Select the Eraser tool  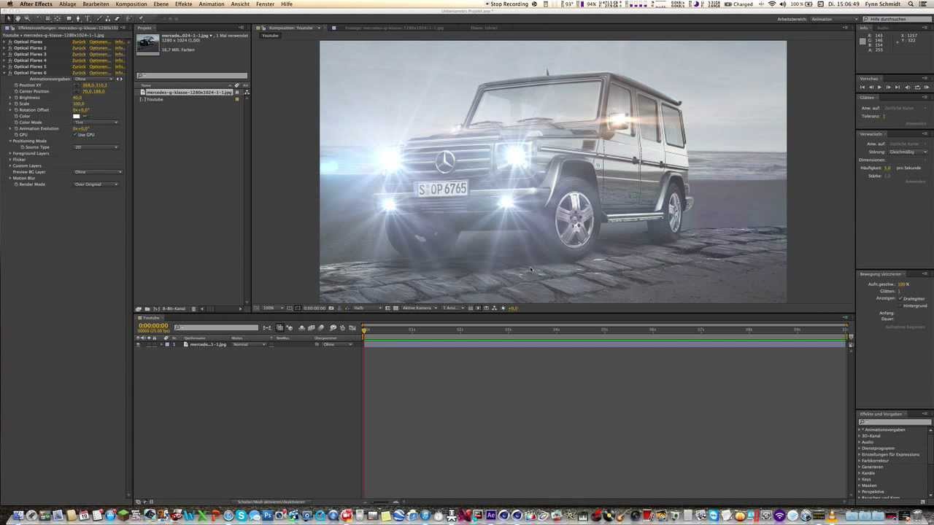(116, 18)
